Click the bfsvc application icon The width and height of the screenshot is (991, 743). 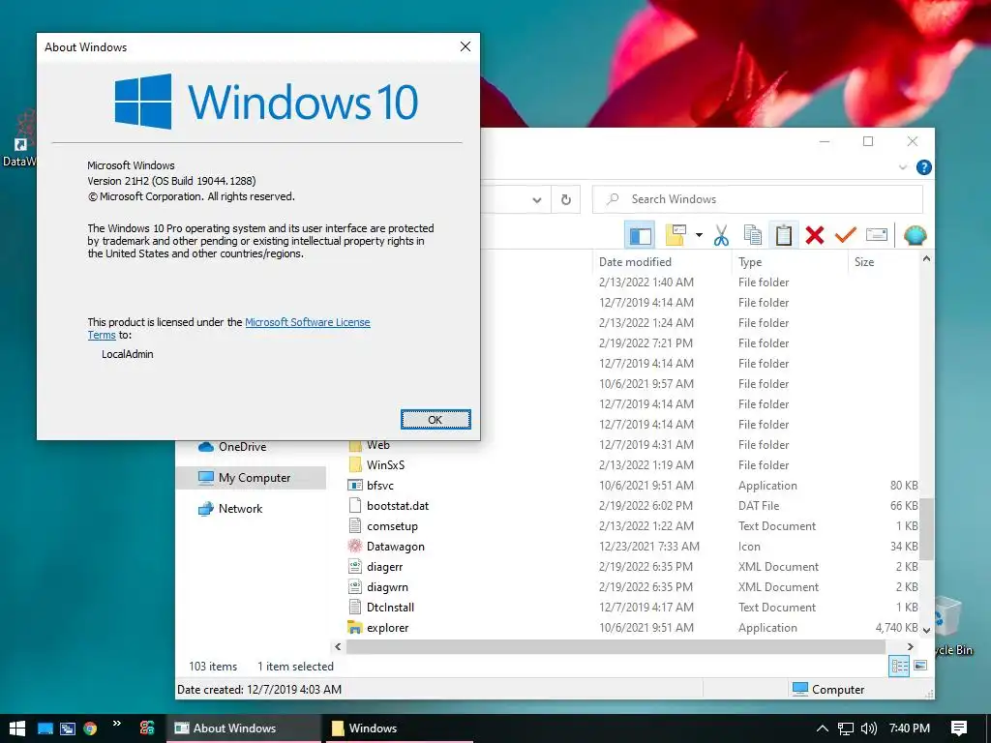355,486
